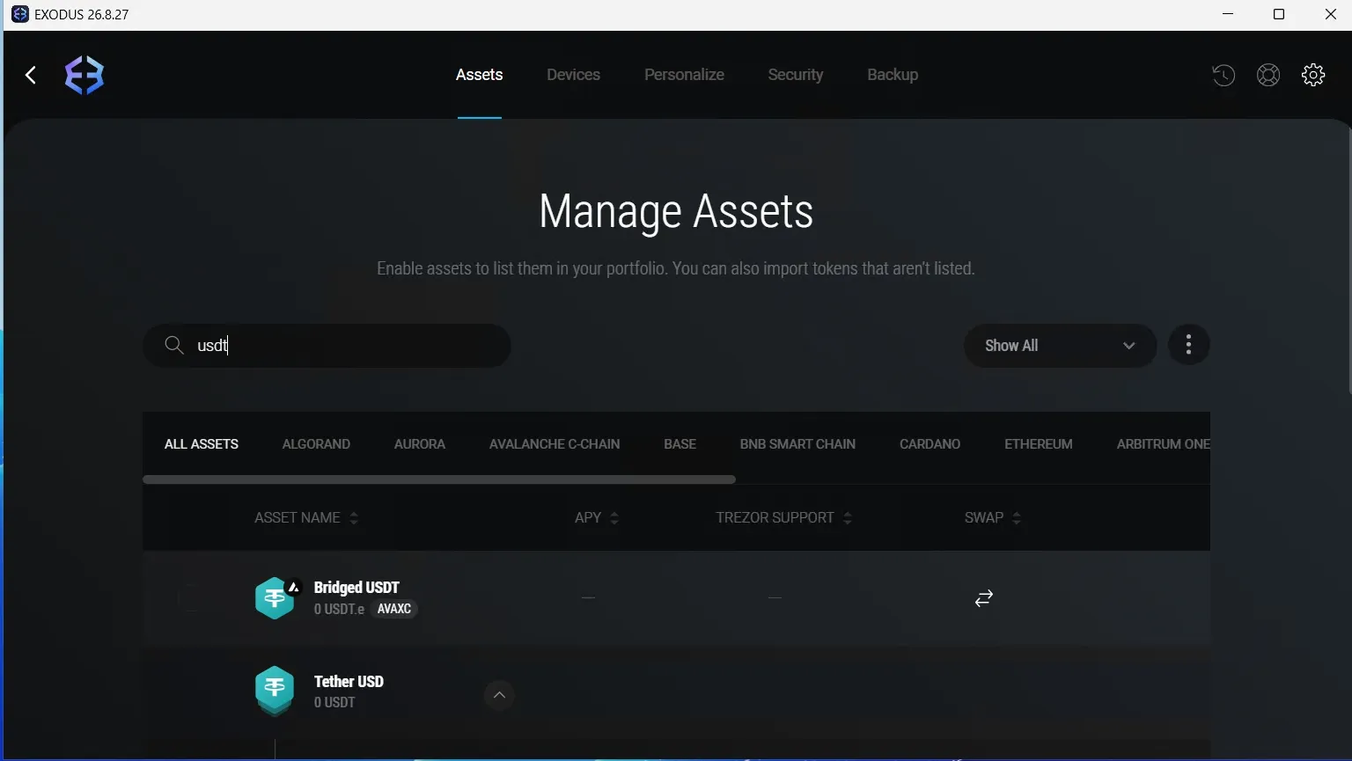Filter by Aurora network
This screenshot has width=1352, height=761.
point(420,444)
